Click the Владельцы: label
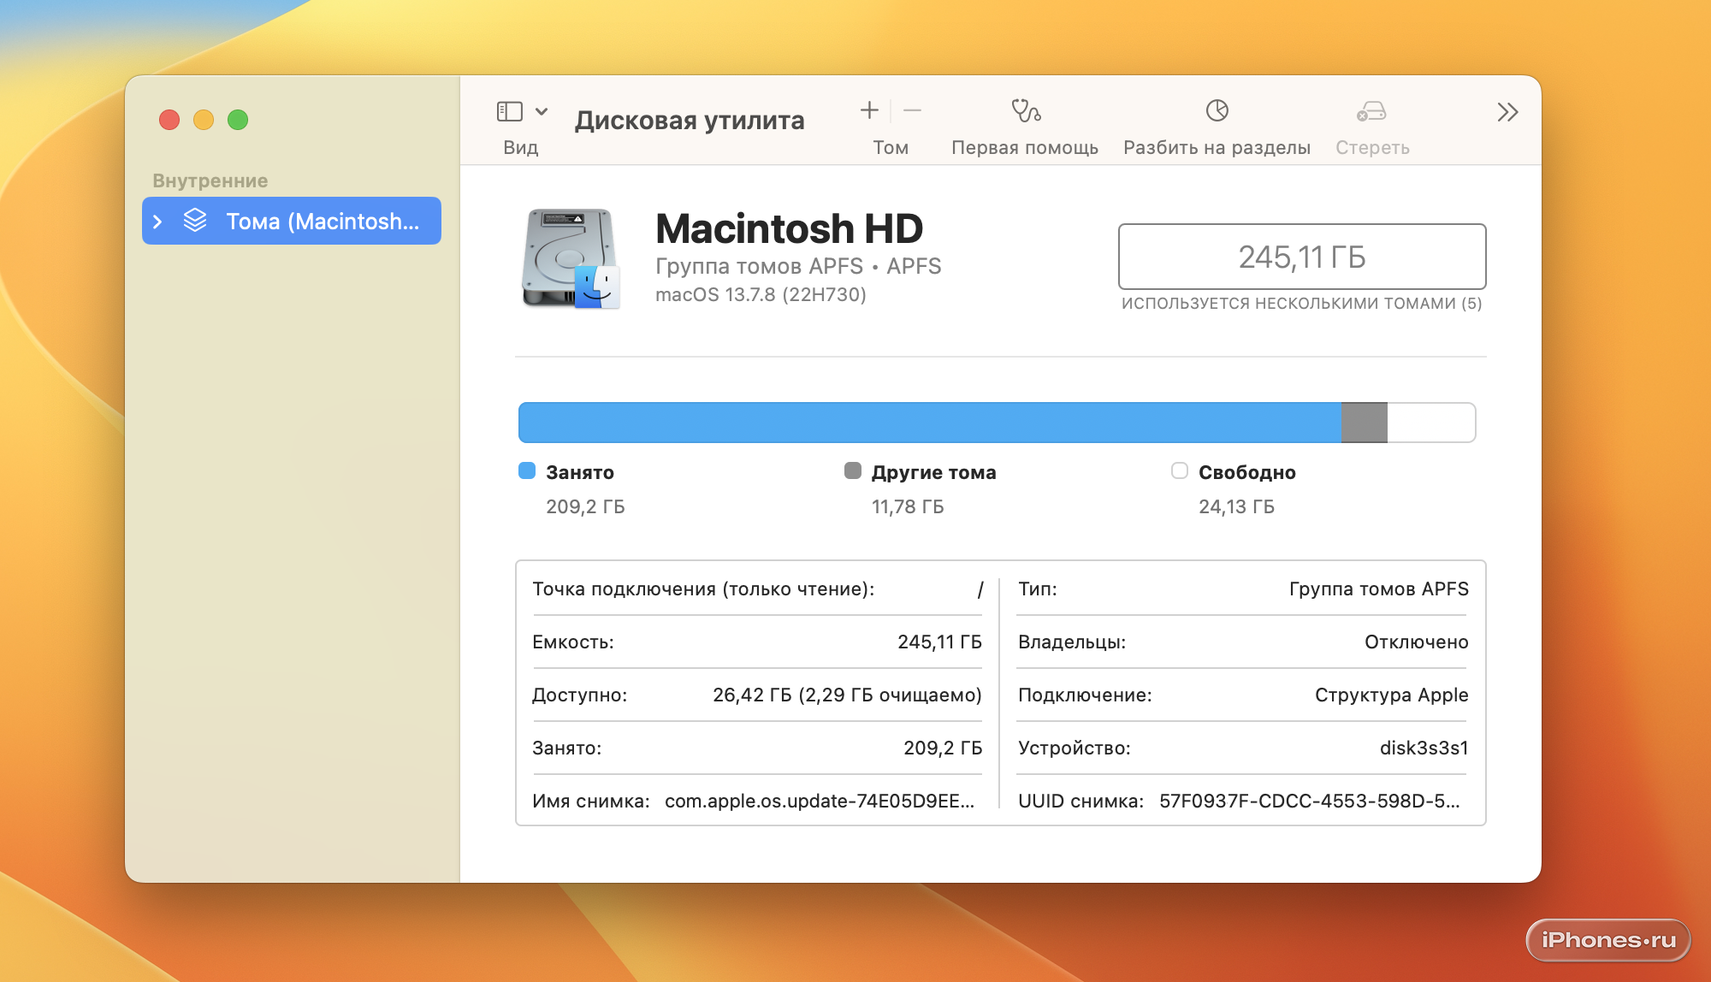This screenshot has height=982, width=1711. (x=1072, y=642)
